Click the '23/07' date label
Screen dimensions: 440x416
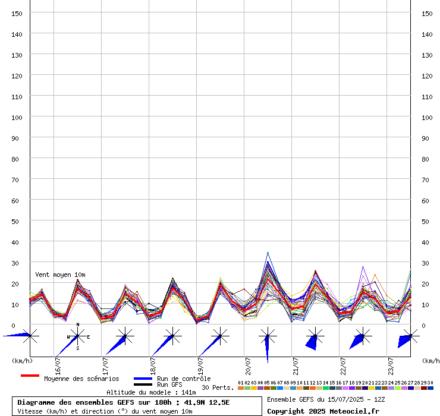click(x=391, y=366)
